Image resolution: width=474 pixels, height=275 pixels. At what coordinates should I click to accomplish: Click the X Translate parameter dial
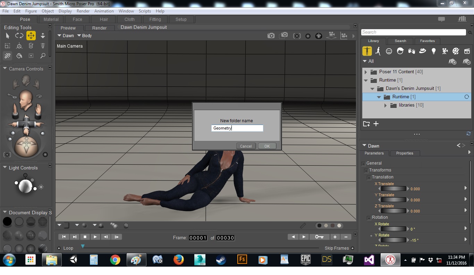coord(393,189)
